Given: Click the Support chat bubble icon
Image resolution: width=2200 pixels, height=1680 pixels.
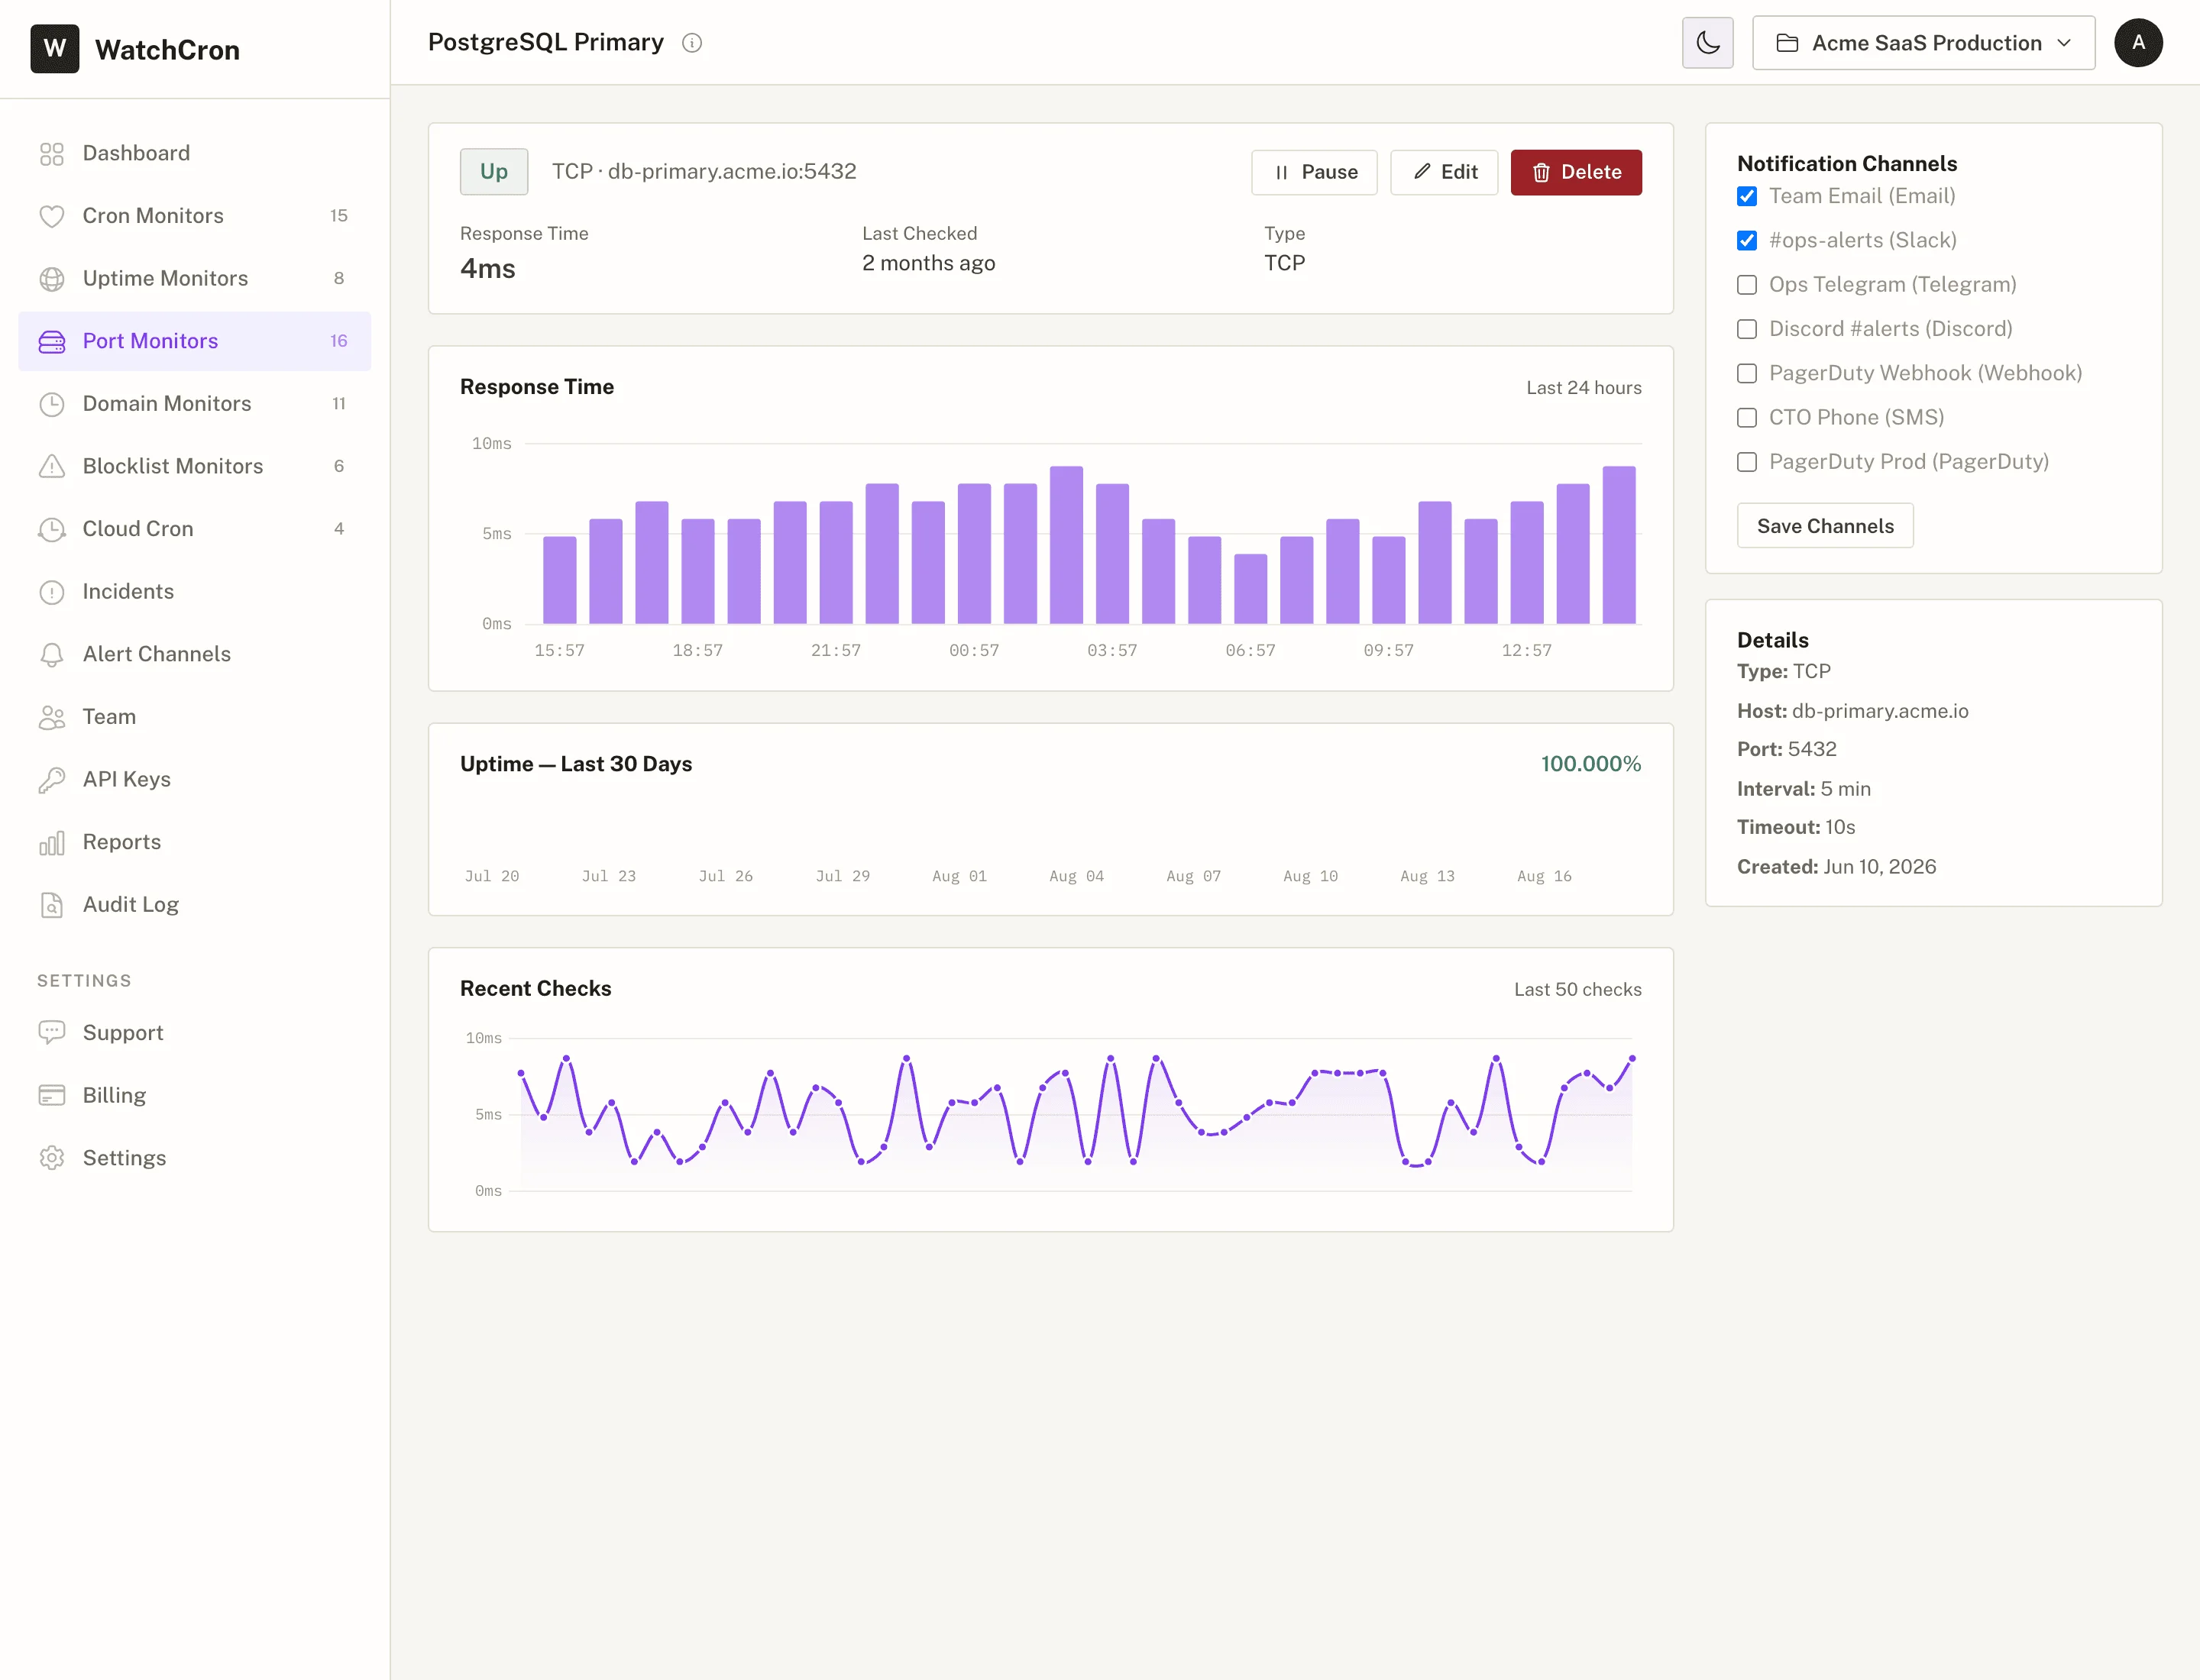Looking at the screenshot, I should coord(52,1033).
